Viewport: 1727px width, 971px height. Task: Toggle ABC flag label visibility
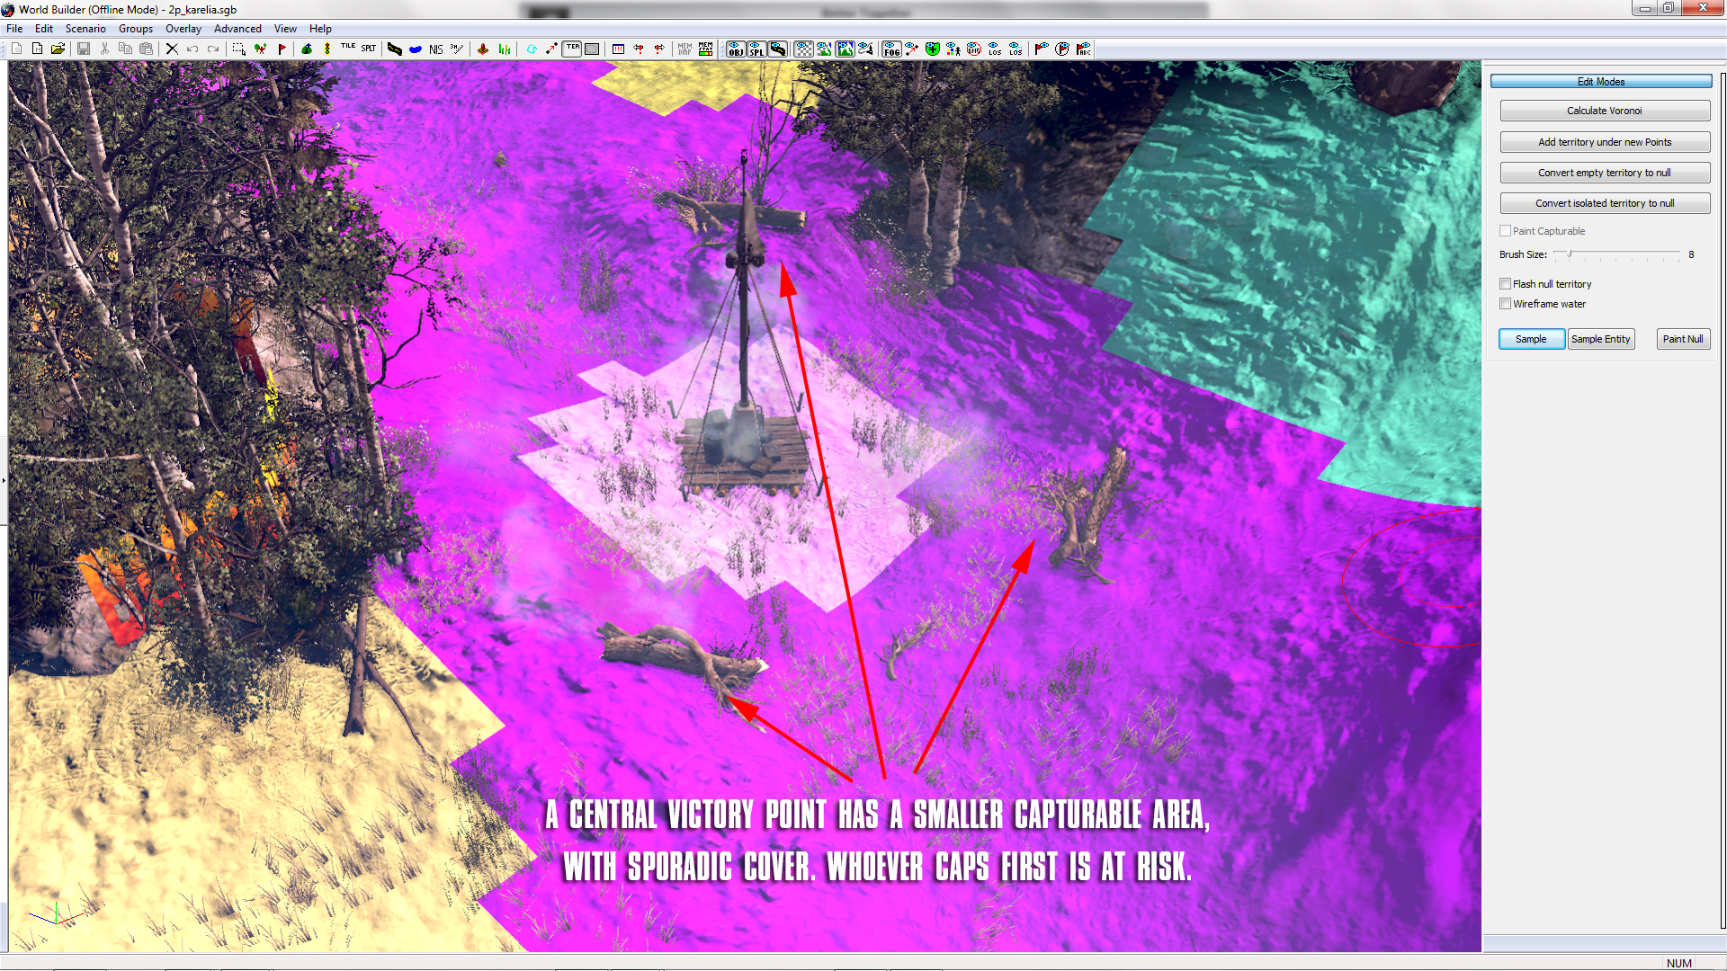[1084, 49]
